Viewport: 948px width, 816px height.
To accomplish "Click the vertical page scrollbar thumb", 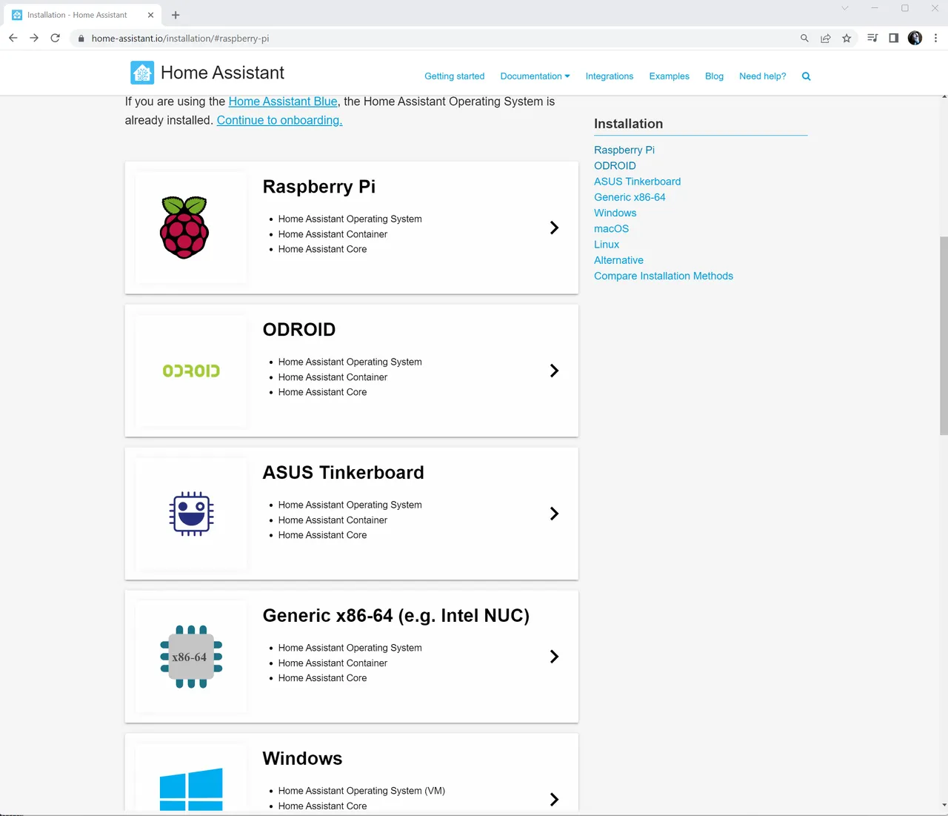I will (x=944, y=335).
